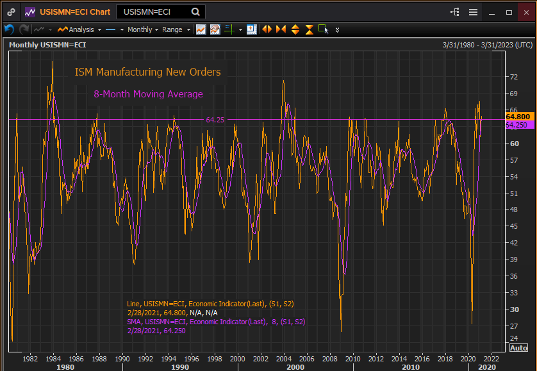The height and width of the screenshot is (371, 537).
Task: Click the horizontal expand arrows icon
Action: point(266,29)
